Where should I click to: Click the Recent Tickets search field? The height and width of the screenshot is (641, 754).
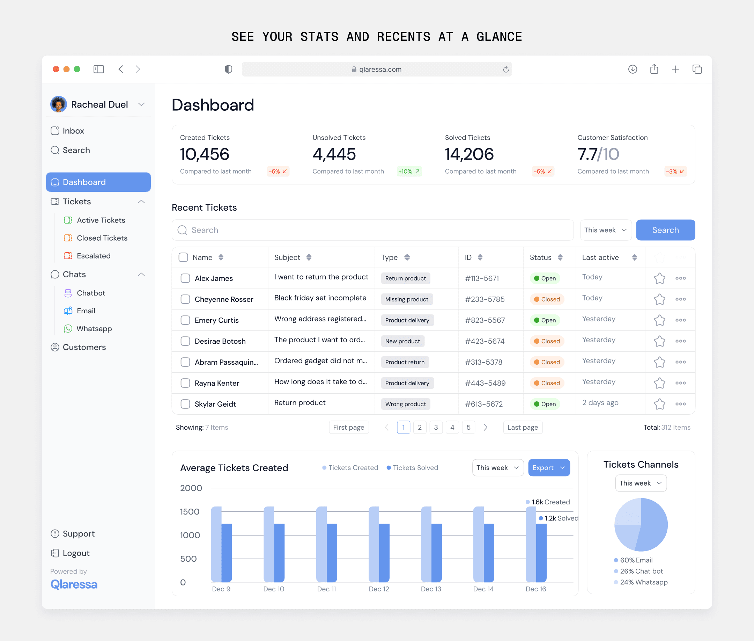click(372, 230)
